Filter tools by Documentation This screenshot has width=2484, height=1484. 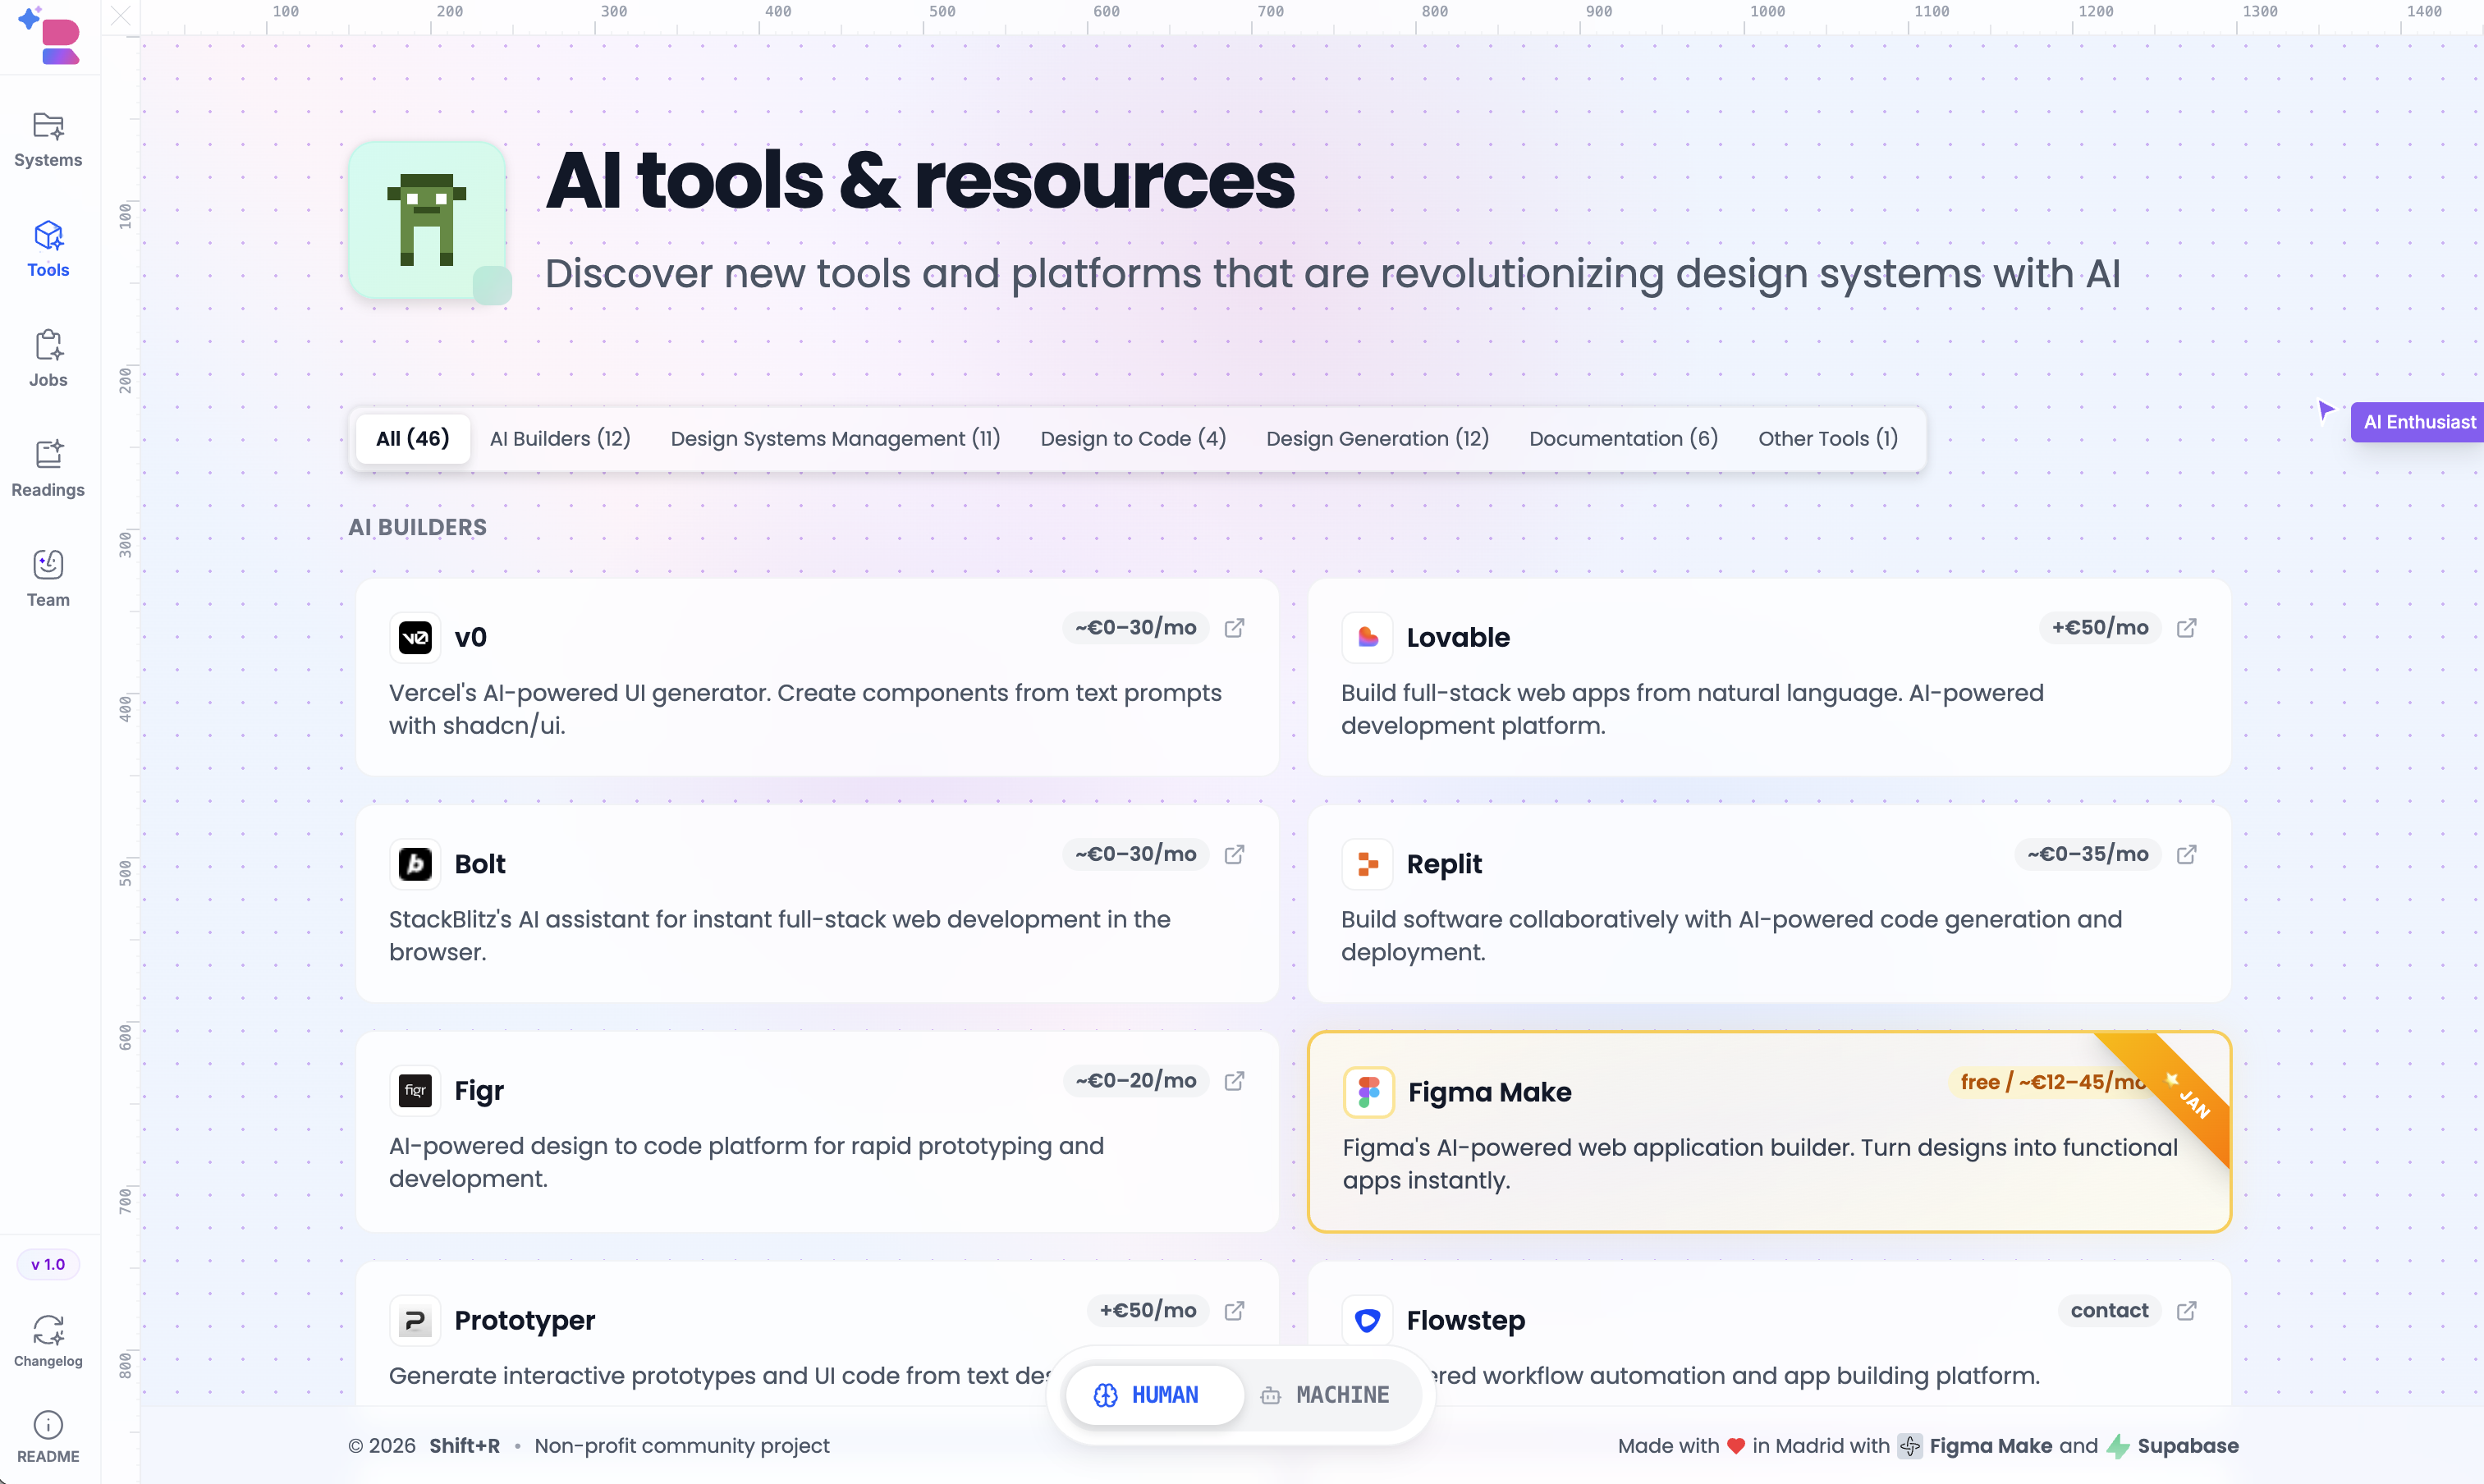tap(1623, 438)
